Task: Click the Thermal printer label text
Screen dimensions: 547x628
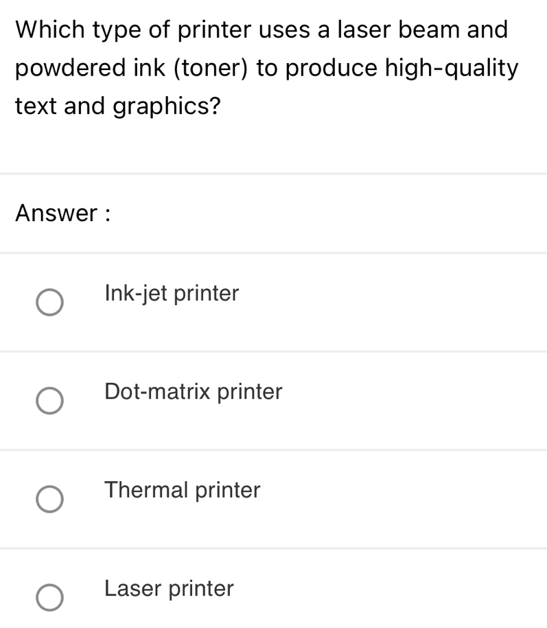Action: (x=181, y=491)
